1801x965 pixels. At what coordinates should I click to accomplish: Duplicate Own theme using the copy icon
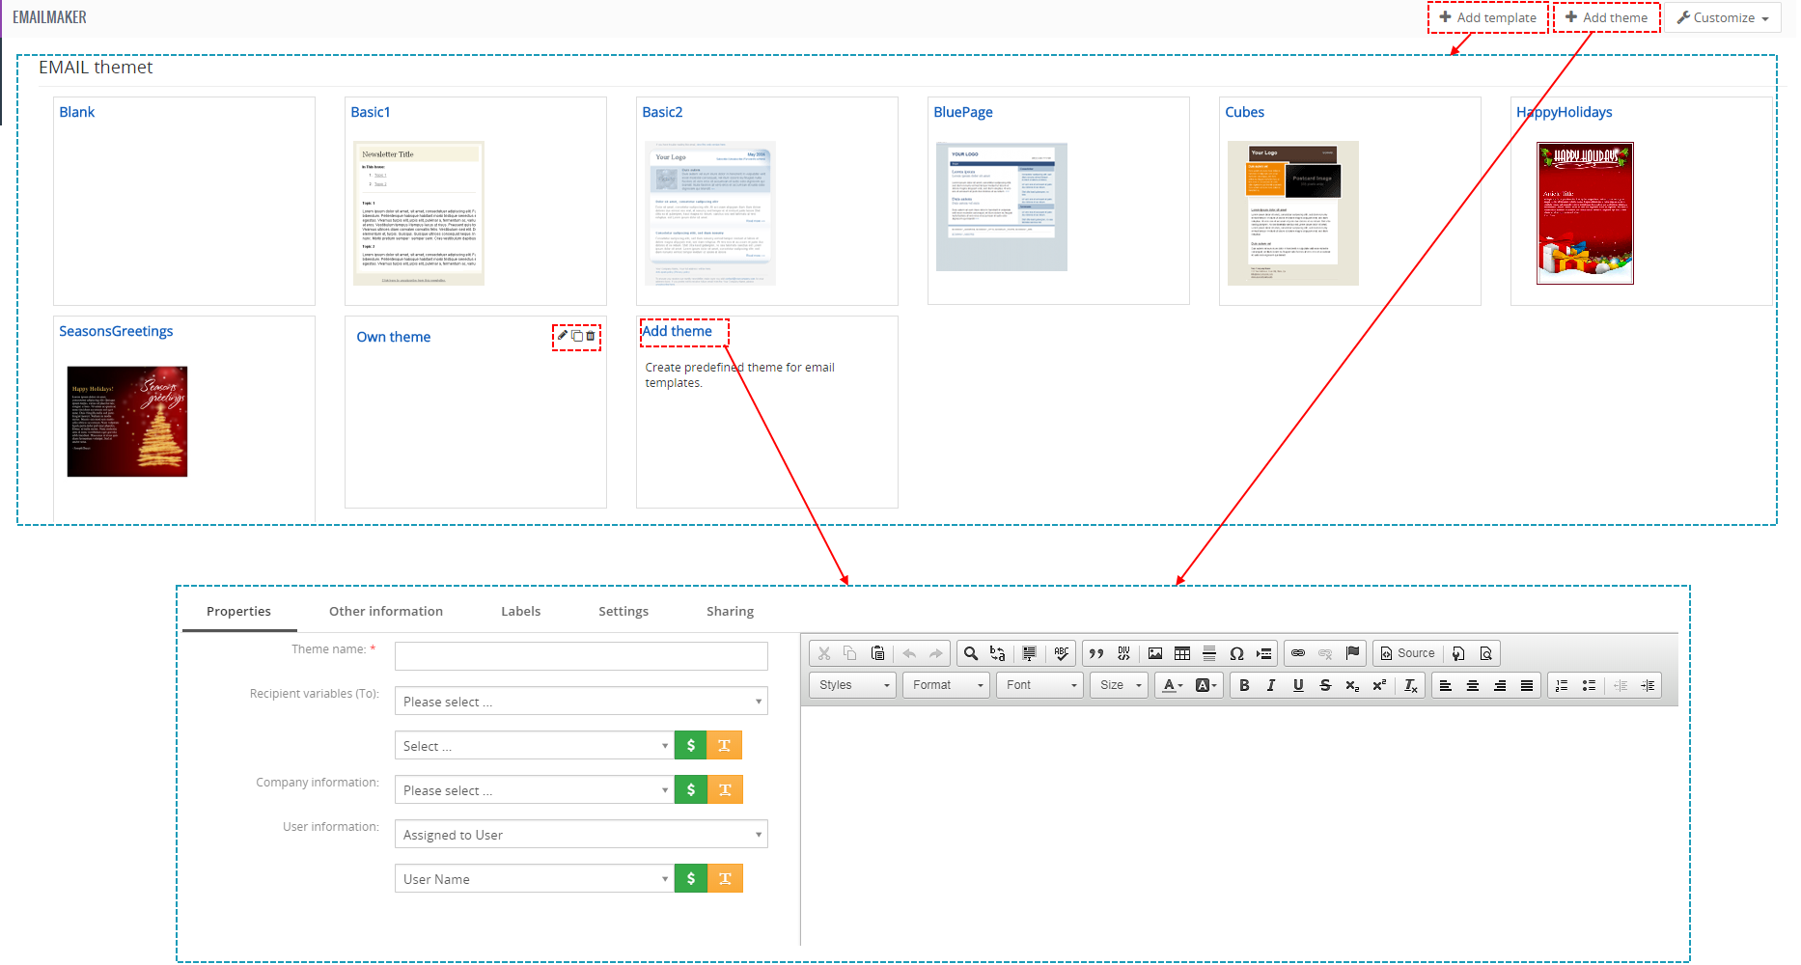pyautogui.click(x=577, y=336)
